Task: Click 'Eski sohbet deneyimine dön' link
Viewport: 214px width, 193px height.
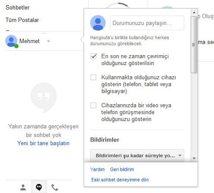Action: point(120,180)
